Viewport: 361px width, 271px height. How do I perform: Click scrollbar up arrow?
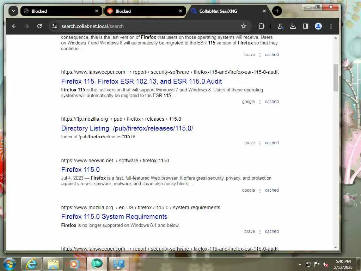pyautogui.click(x=336, y=38)
